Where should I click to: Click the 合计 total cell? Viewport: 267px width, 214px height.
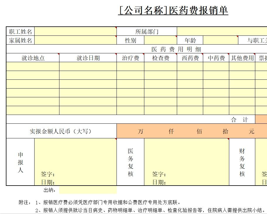(239, 119)
